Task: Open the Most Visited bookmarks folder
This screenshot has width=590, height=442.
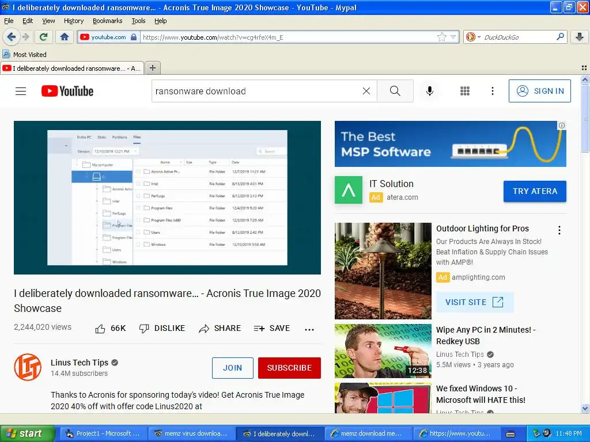Action: click(x=24, y=55)
